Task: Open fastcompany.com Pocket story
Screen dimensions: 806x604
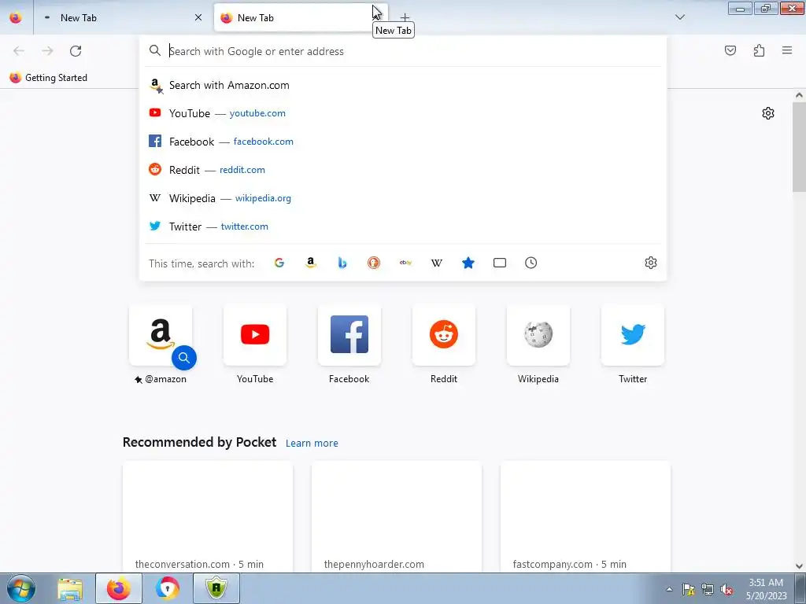Action: [x=586, y=517]
